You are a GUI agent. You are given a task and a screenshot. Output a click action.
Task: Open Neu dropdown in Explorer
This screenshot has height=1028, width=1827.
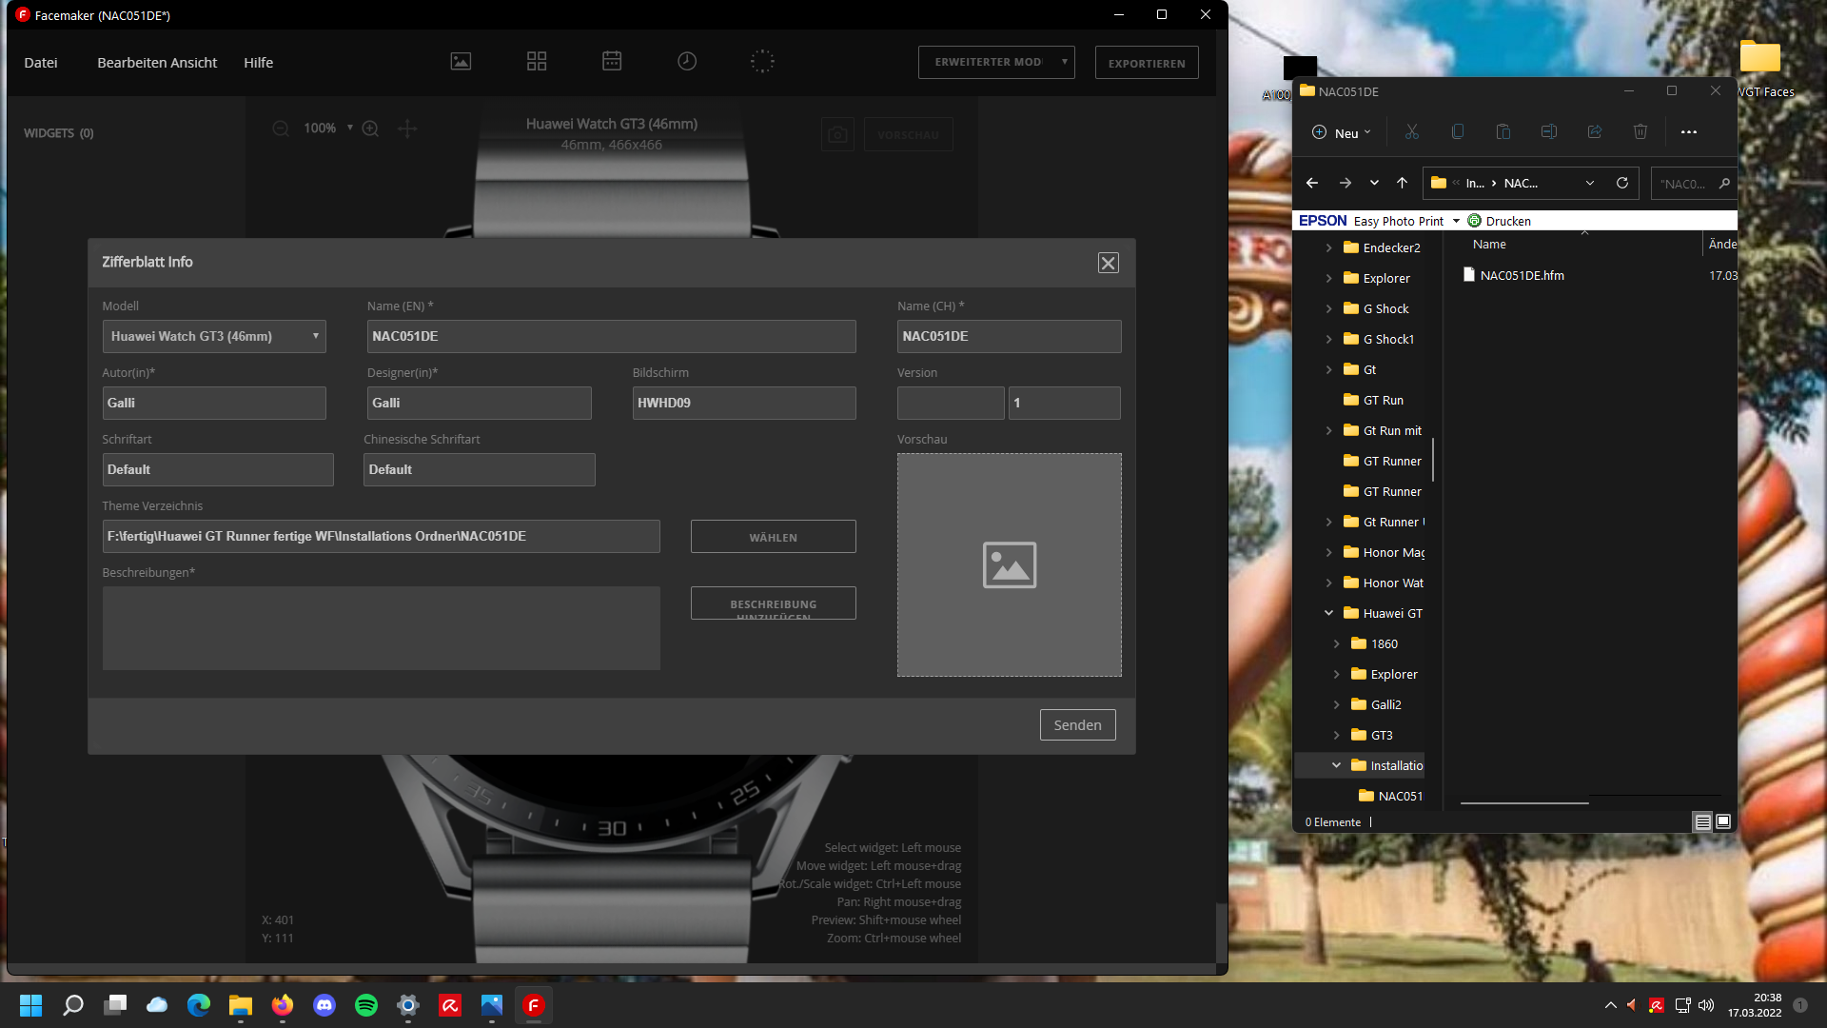[1341, 132]
